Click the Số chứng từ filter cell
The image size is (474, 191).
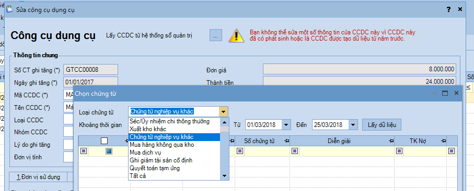(262, 151)
